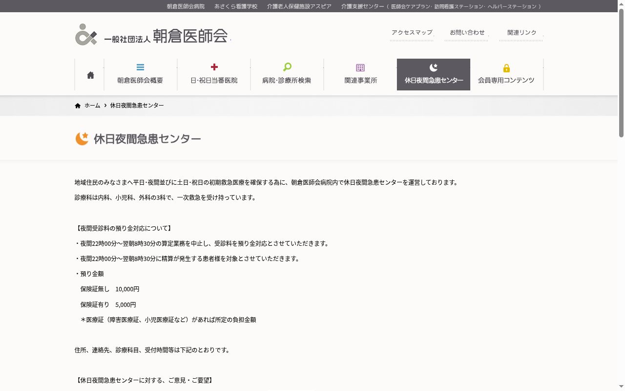Open ヘルパーステーション link in top bar
Viewport: 625px width, 391px height.
coord(513,6)
